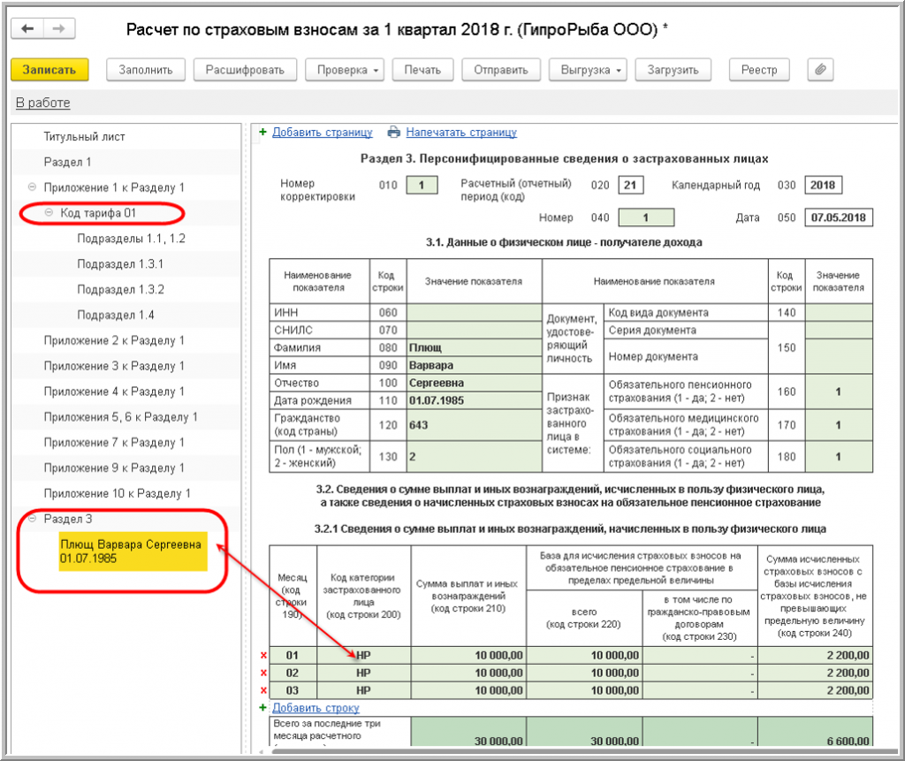Click the Добавить строку link
Viewport: 905px width, 761px height.
point(316,707)
